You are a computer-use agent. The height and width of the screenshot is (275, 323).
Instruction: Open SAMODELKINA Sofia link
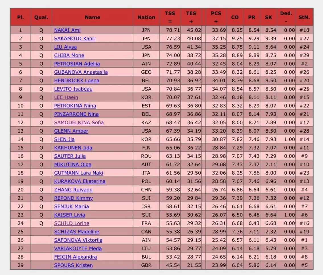tap(79, 123)
